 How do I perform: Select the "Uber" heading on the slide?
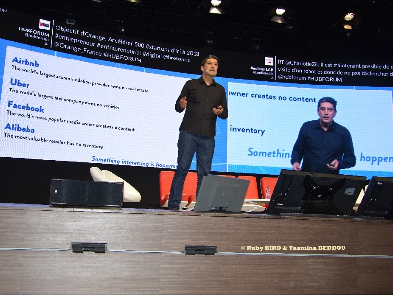(20, 83)
